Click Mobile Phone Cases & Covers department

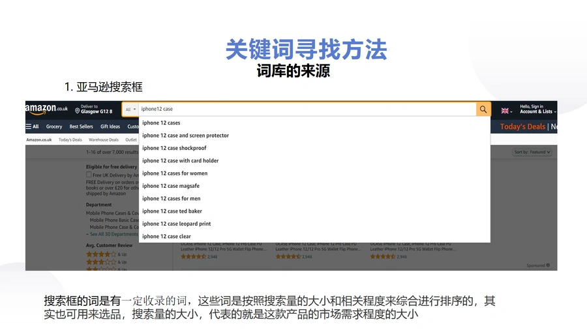pyautogui.click(x=112, y=213)
